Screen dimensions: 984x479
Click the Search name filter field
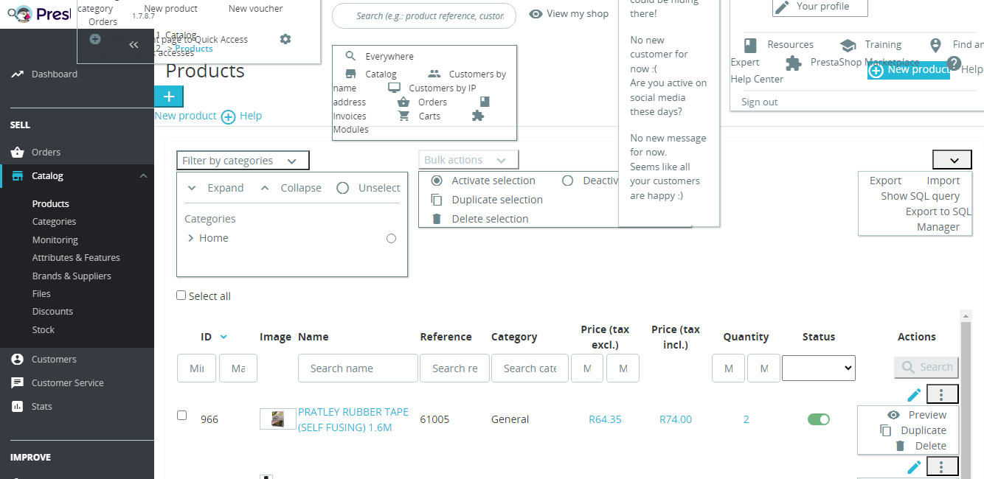(358, 368)
